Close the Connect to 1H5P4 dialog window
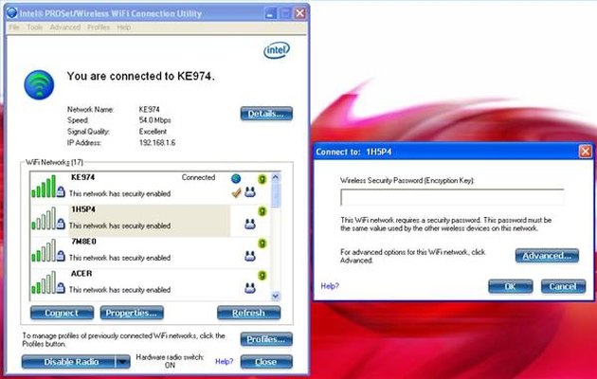The height and width of the screenshot is (379, 597). [x=586, y=152]
